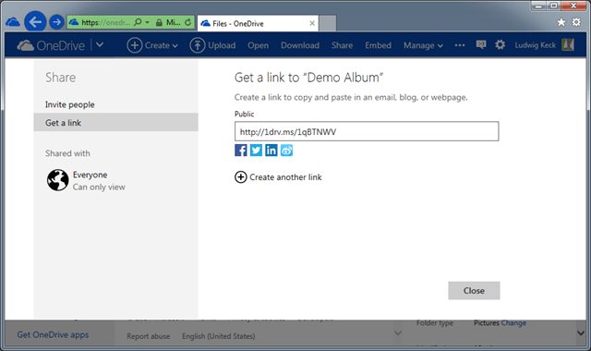This screenshot has width=591, height=351.
Task: Close the Files - OneDrive browser tab
Action: pyautogui.click(x=312, y=23)
